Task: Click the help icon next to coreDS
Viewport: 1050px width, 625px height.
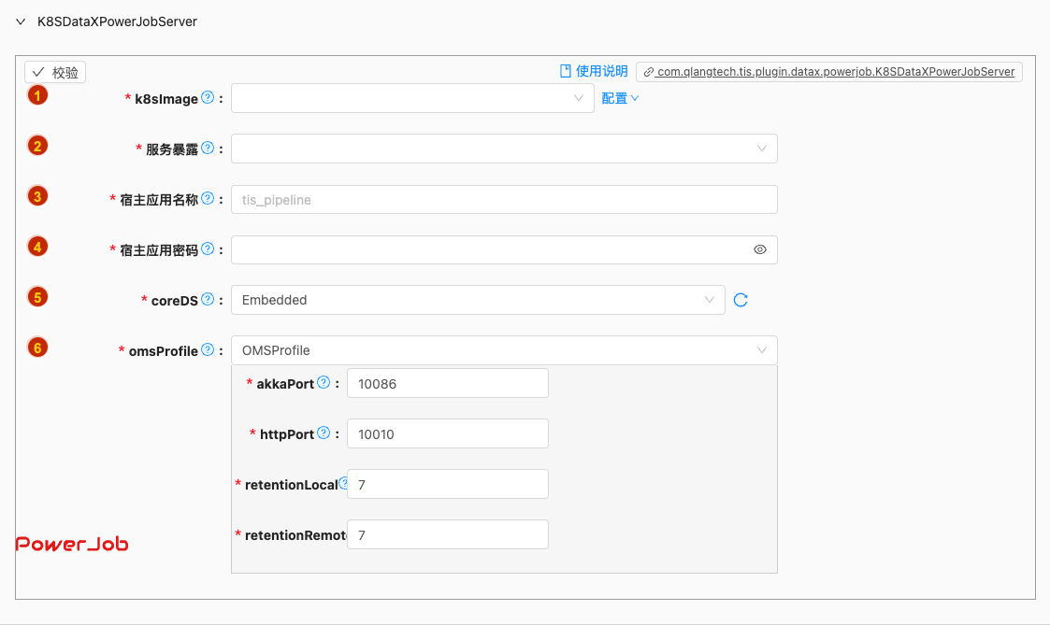Action: pos(208,299)
